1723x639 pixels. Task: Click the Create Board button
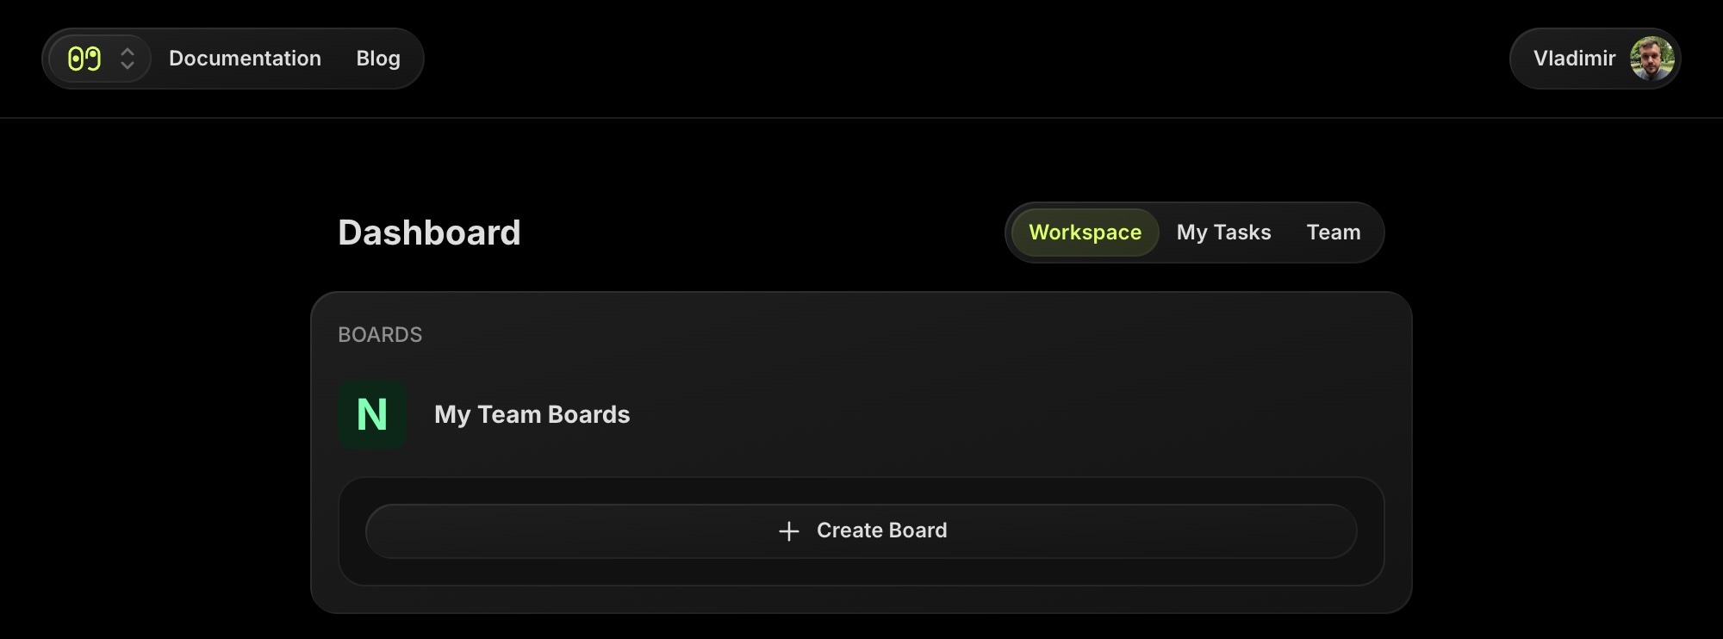point(861,531)
